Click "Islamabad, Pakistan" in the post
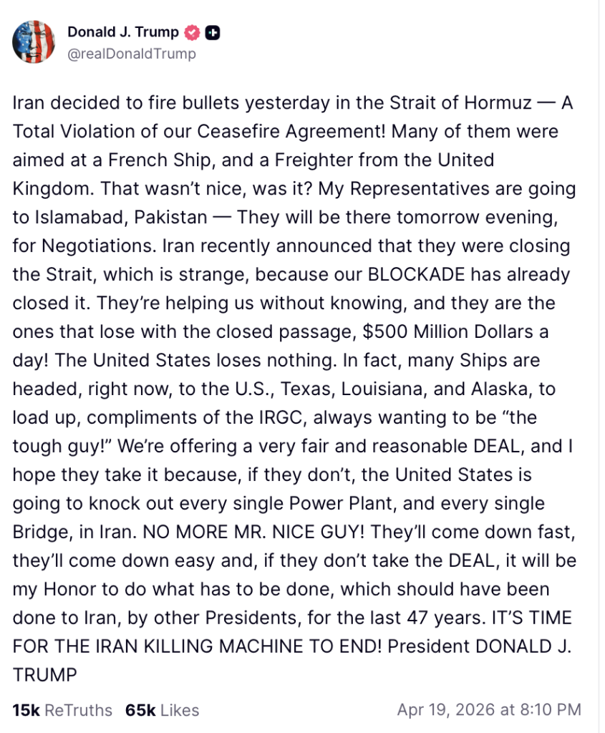This screenshot has width=605, height=733. click(110, 217)
